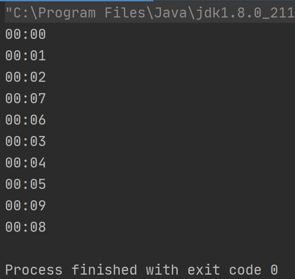Place cursor on 00:02 output
This screenshot has width=295, height=279.
tap(26, 77)
